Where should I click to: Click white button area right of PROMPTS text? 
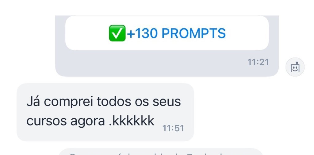[247, 33]
